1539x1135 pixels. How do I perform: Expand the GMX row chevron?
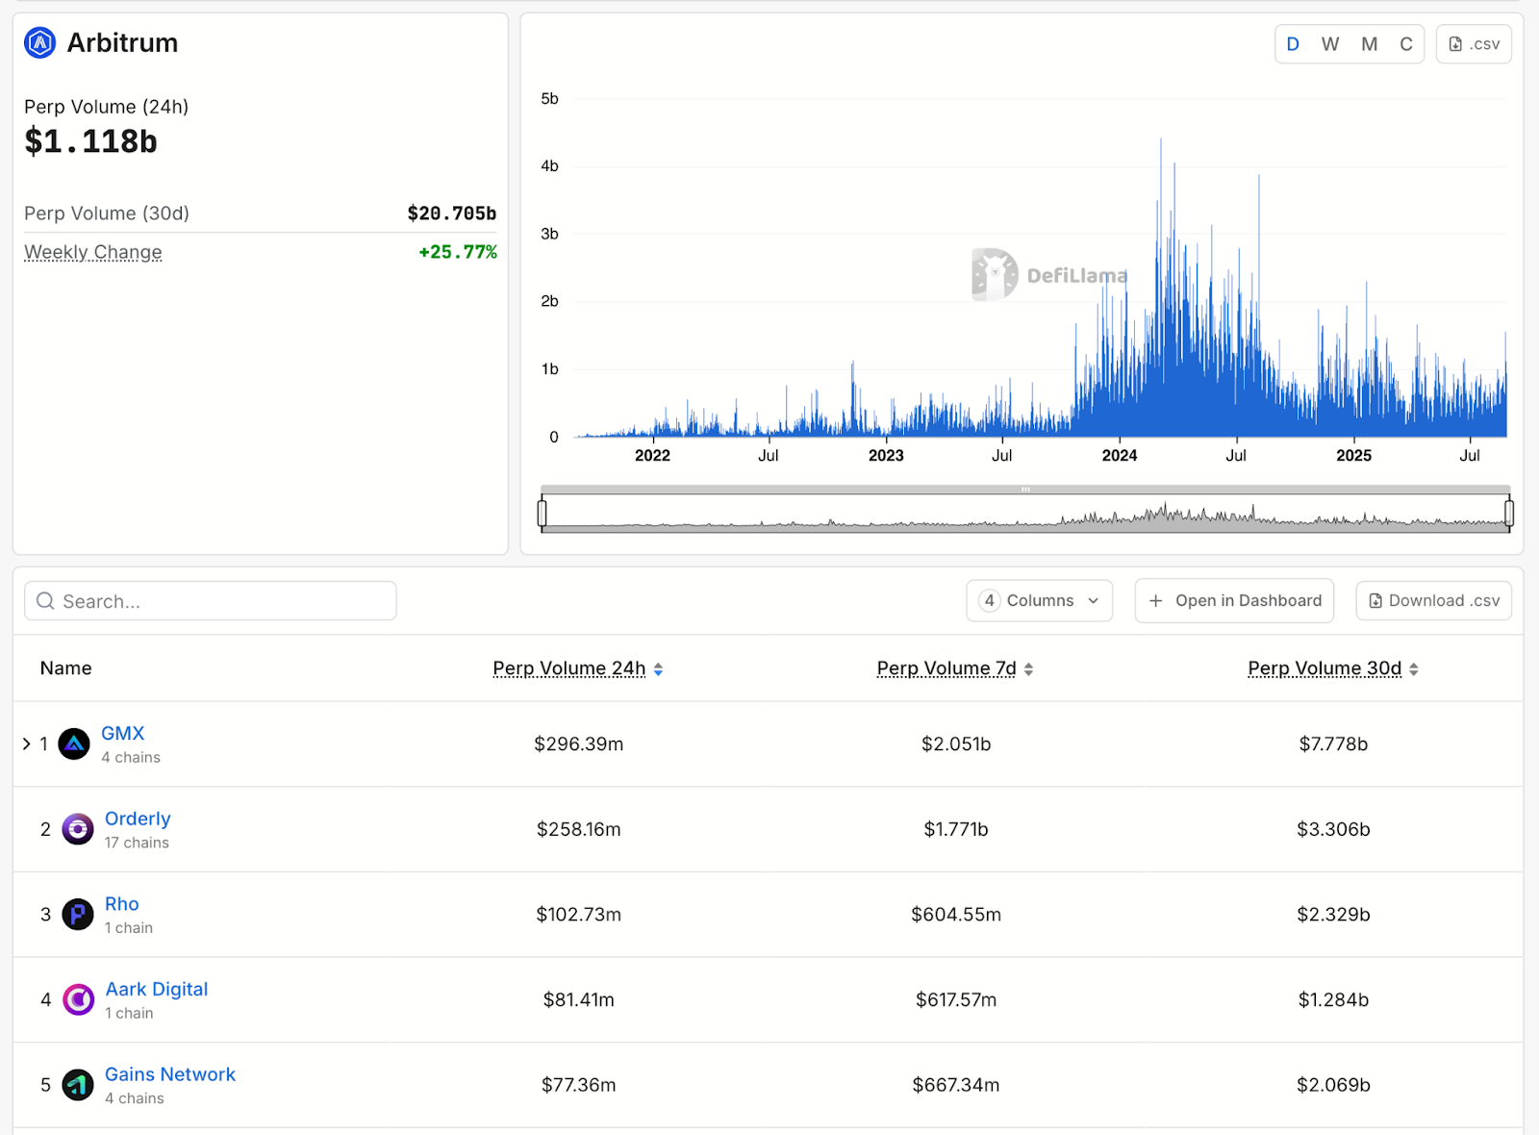[x=27, y=744]
